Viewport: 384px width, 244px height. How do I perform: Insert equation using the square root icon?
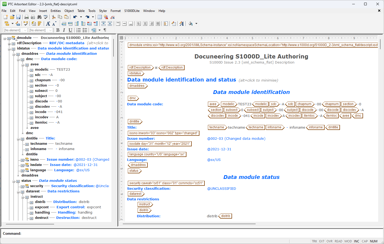point(112,17)
